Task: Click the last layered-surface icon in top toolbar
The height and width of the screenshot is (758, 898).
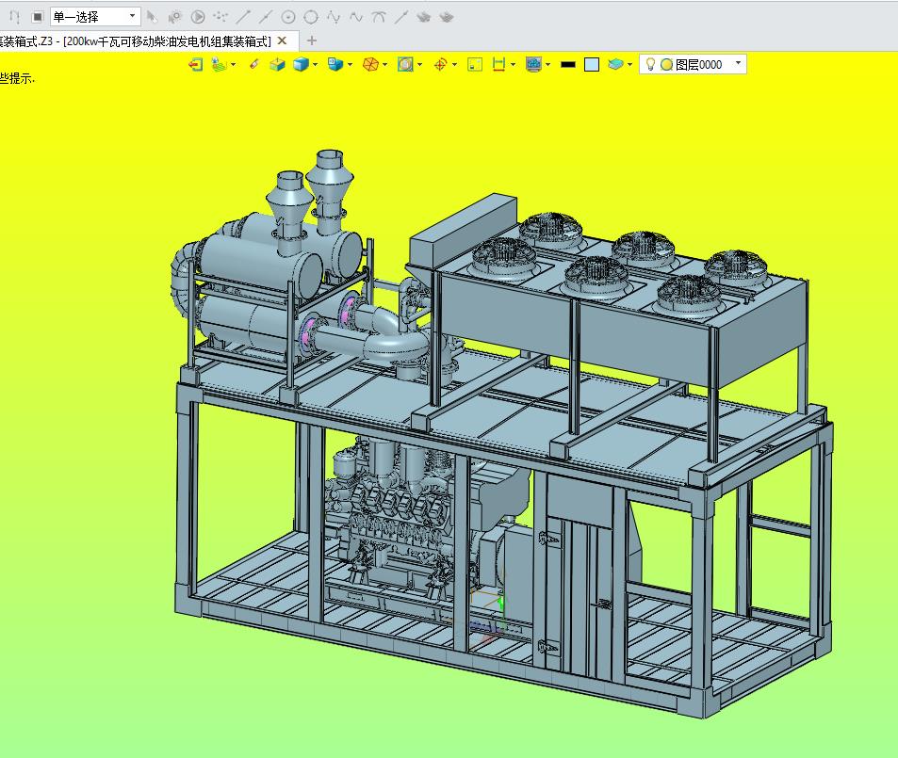Action: point(447,17)
